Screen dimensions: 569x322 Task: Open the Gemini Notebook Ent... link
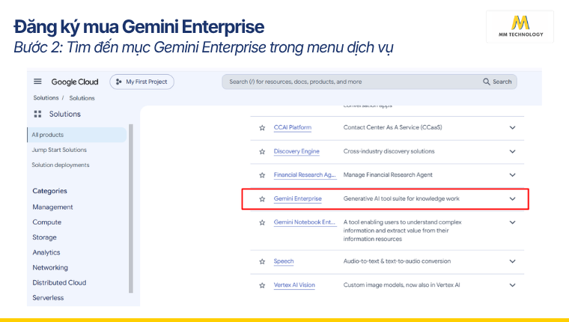coord(305,222)
